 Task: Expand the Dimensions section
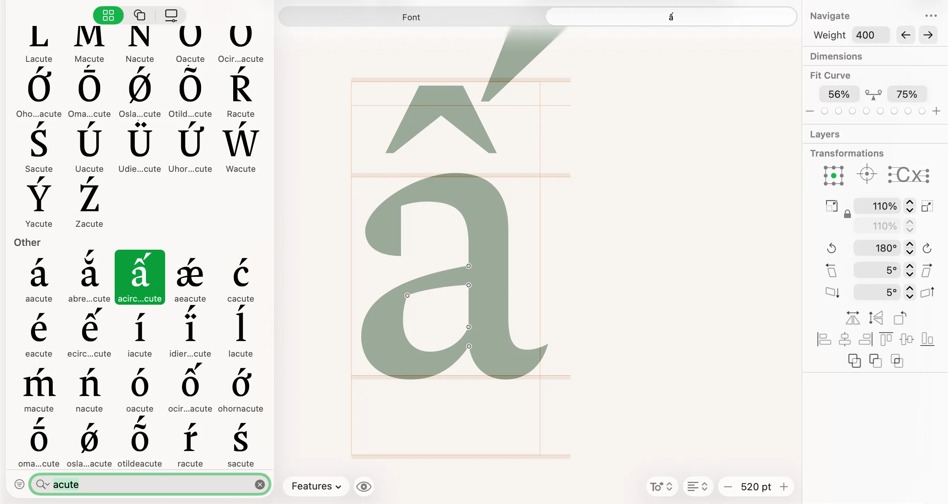pyautogui.click(x=836, y=56)
